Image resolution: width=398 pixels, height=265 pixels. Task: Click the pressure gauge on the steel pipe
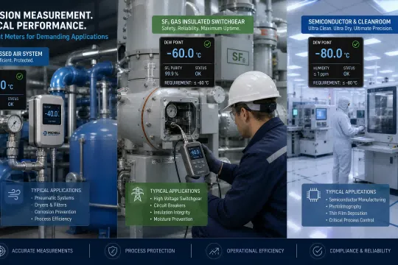pos(14,124)
